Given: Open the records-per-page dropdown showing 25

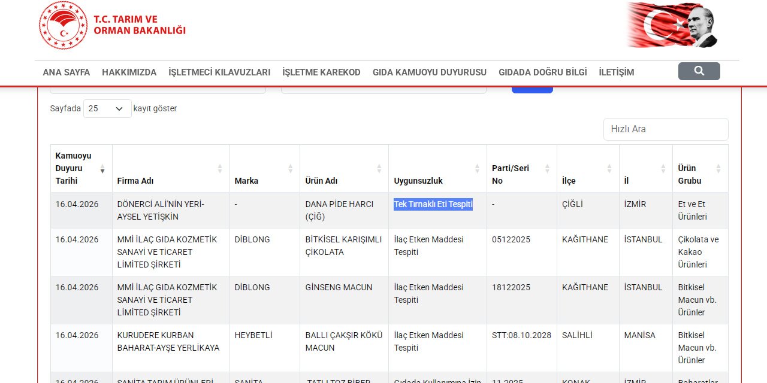Looking at the screenshot, I should point(107,108).
